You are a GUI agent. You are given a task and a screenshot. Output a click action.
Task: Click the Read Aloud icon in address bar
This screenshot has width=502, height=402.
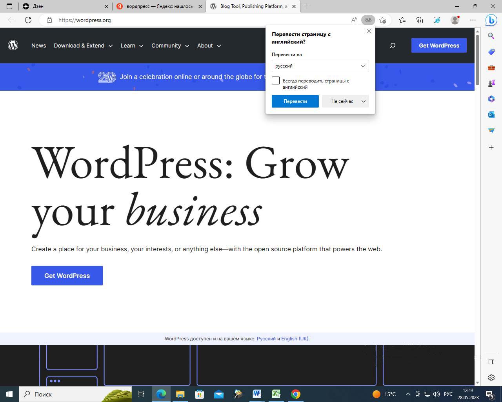[354, 20]
